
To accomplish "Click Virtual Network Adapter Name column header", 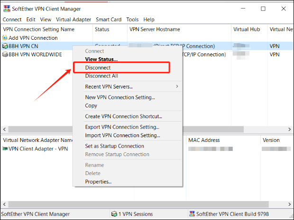I will point(38,140).
